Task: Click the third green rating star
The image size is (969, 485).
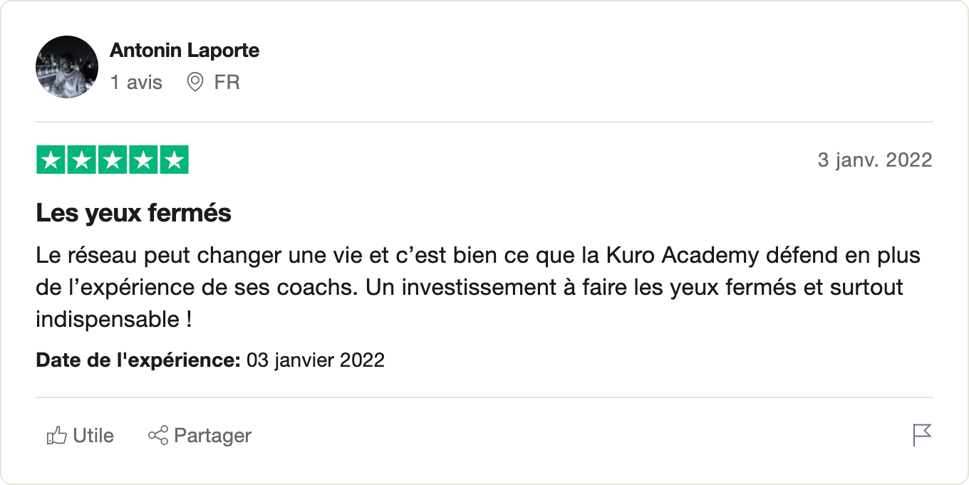Action: click(x=113, y=160)
